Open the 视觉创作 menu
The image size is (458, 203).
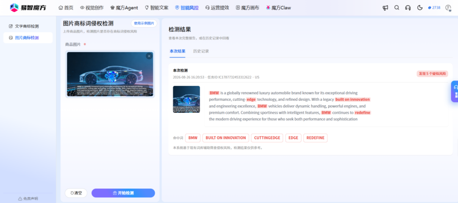(92, 8)
